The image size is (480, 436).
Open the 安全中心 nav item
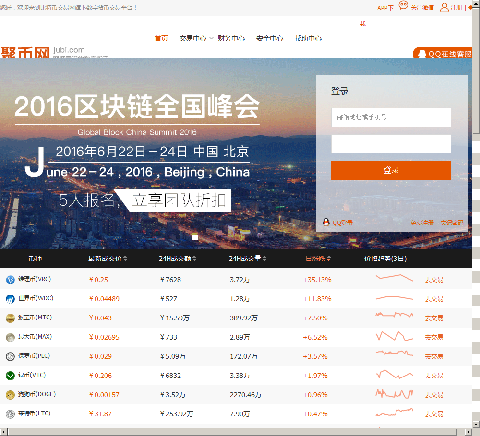pos(270,38)
